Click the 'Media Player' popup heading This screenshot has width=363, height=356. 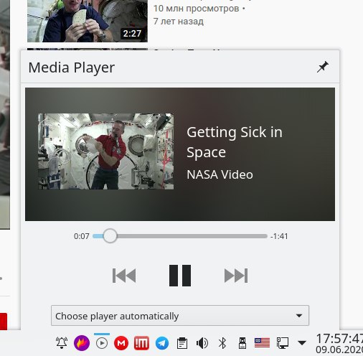tap(72, 67)
